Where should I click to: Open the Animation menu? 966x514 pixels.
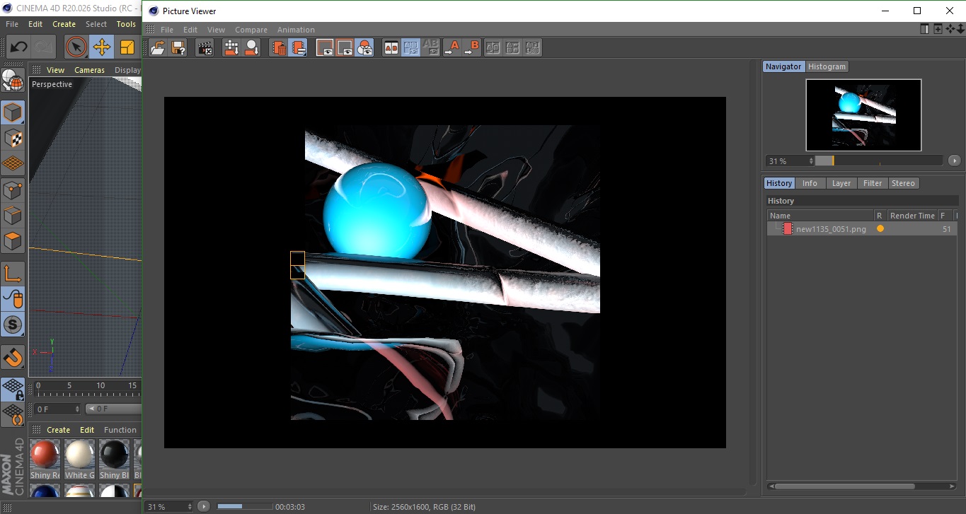[296, 30]
